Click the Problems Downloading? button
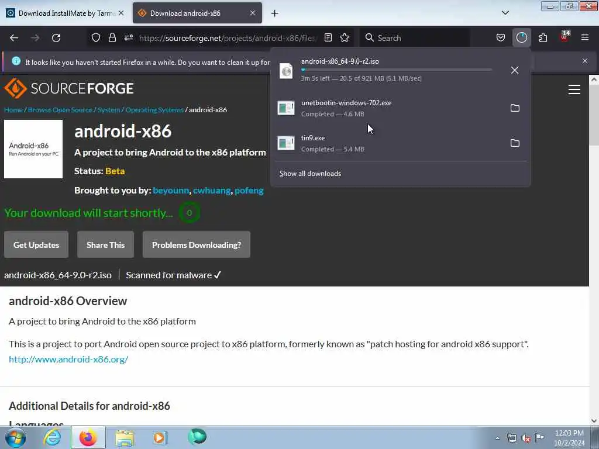The height and width of the screenshot is (449, 599). coord(197,245)
